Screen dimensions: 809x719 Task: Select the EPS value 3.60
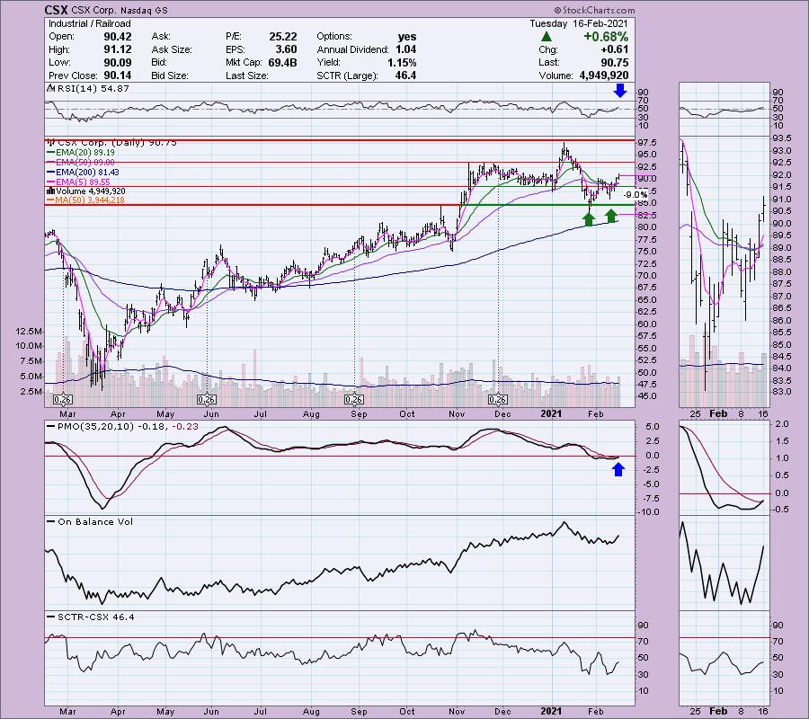(x=287, y=49)
